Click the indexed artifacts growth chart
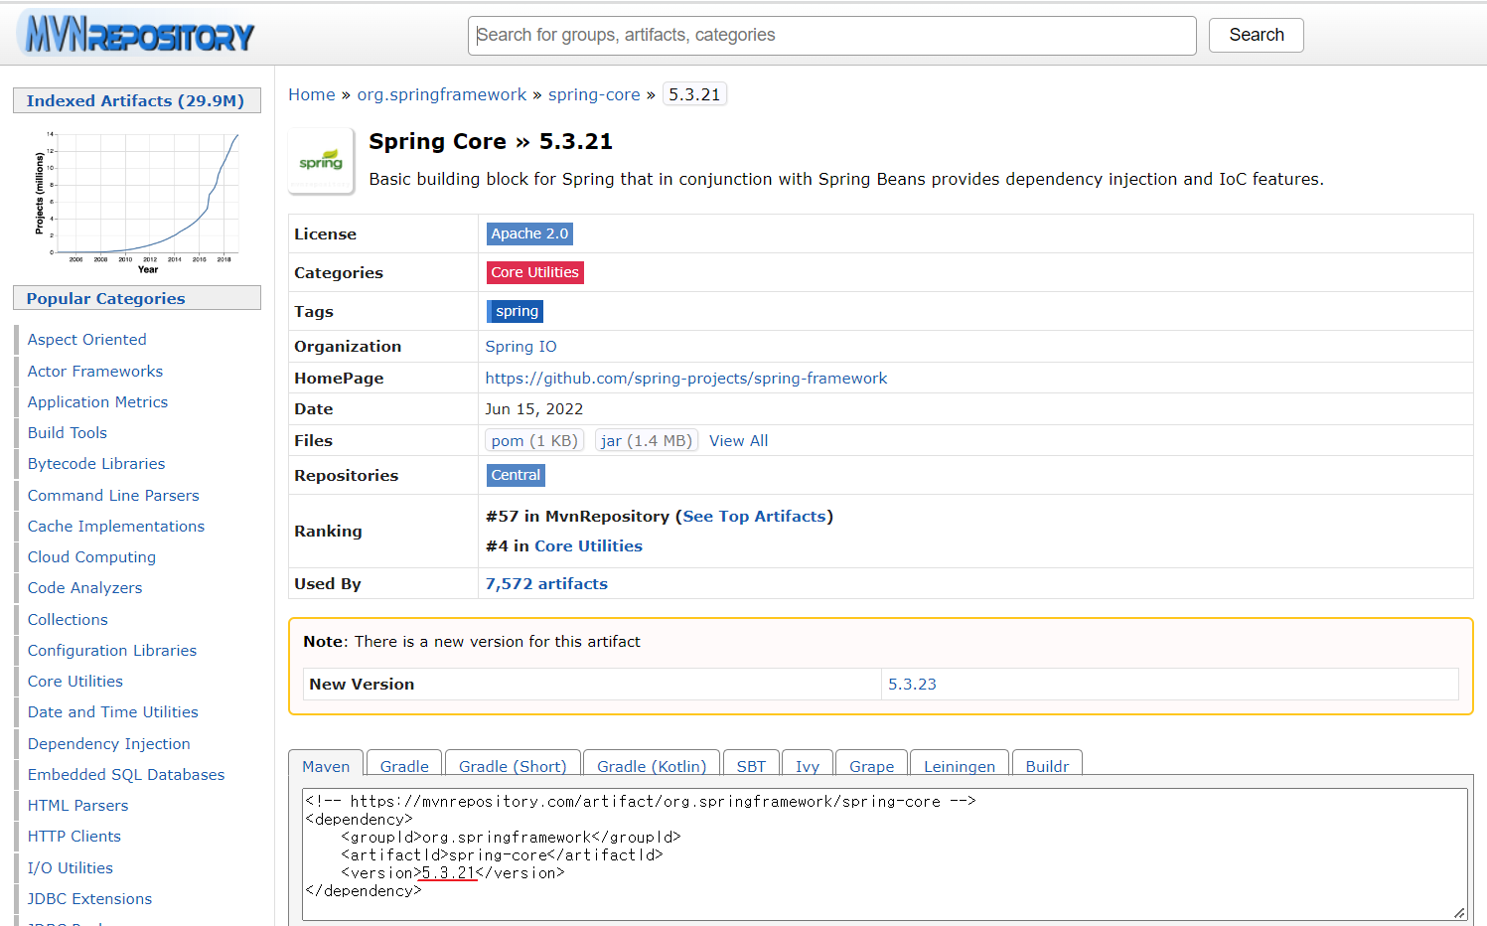This screenshot has height=926, width=1487. 136,202
